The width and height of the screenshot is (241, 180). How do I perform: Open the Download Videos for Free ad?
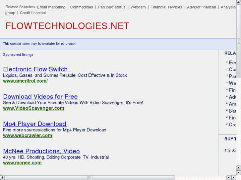40,96
